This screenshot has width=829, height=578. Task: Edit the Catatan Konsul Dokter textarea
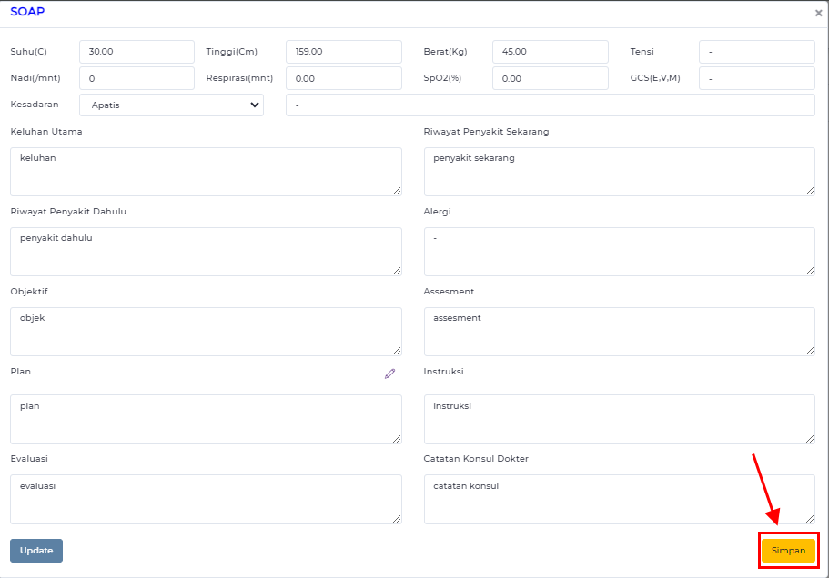coord(619,499)
